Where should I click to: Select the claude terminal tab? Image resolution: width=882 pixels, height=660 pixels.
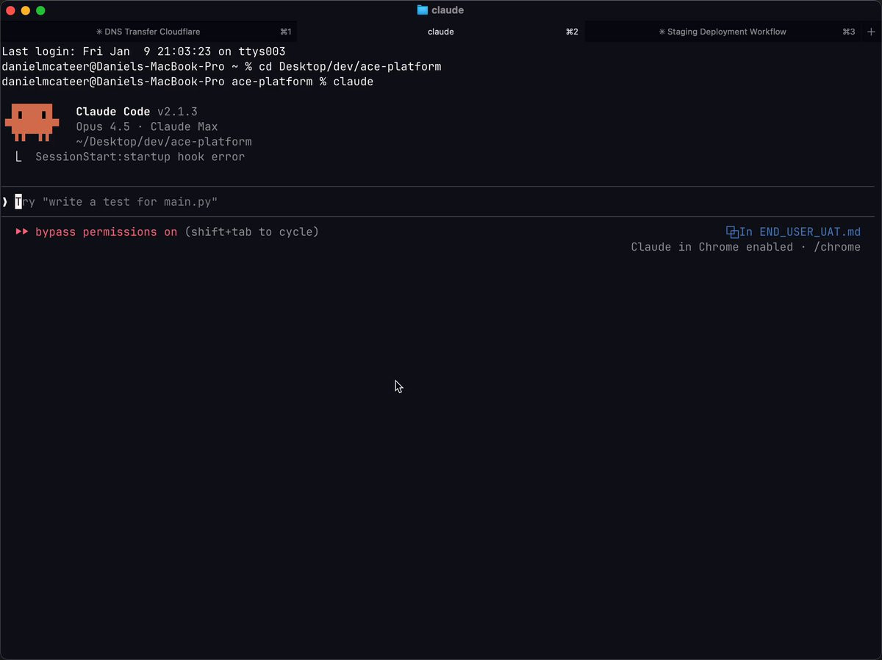441,32
